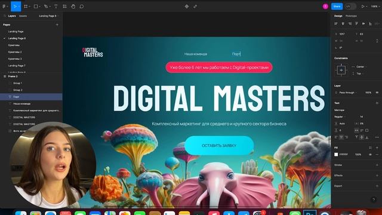The image size is (382, 215).
Task: Click white fill color swatch
Action: (336, 155)
